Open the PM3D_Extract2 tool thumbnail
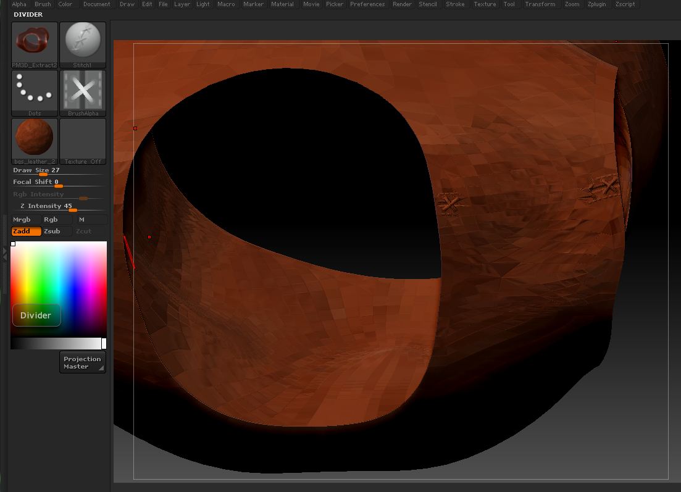This screenshot has width=681, height=492. tap(35, 43)
